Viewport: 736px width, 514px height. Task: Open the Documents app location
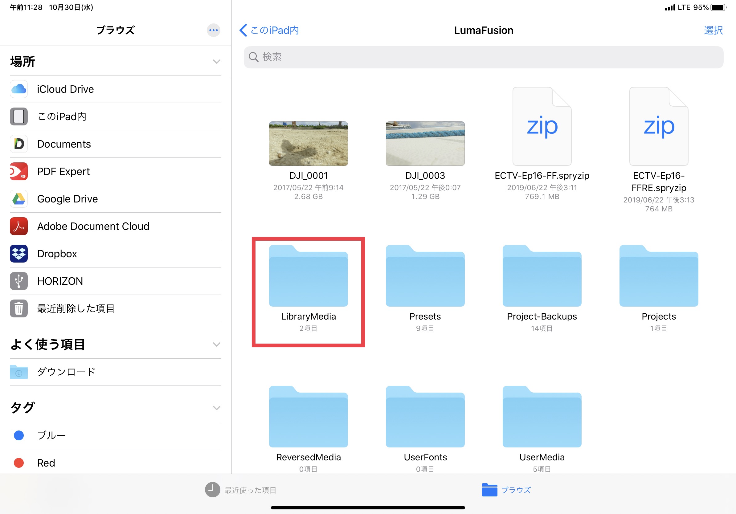[x=64, y=144]
